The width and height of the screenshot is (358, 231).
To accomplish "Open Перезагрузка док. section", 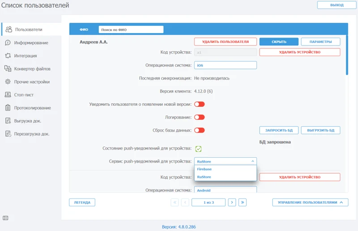I will [32, 134].
